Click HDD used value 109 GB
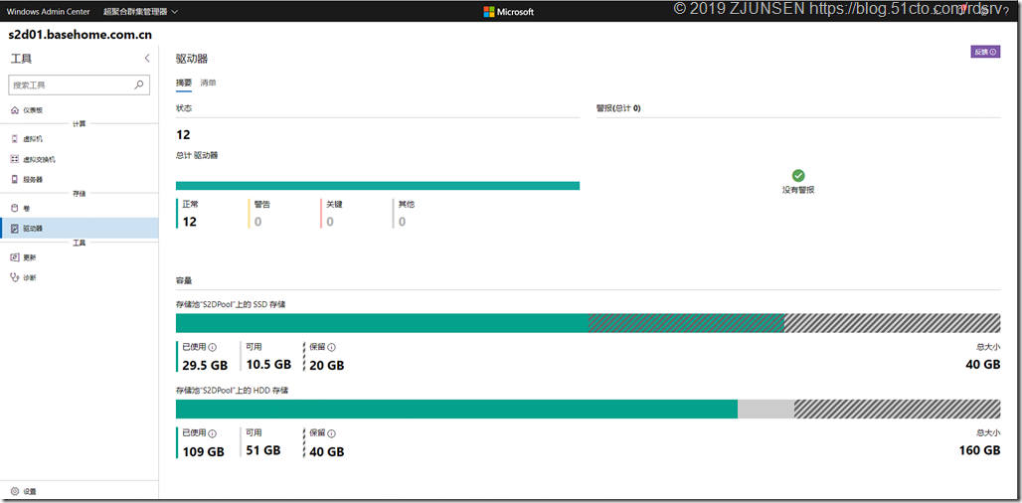 pos(204,451)
